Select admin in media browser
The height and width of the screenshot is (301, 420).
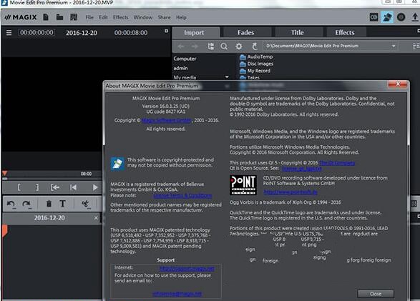click(x=180, y=68)
